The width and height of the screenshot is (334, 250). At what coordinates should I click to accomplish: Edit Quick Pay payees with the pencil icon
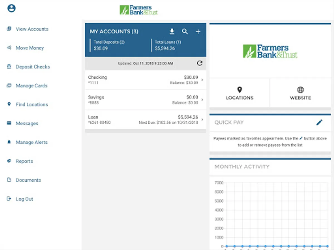[319, 122]
